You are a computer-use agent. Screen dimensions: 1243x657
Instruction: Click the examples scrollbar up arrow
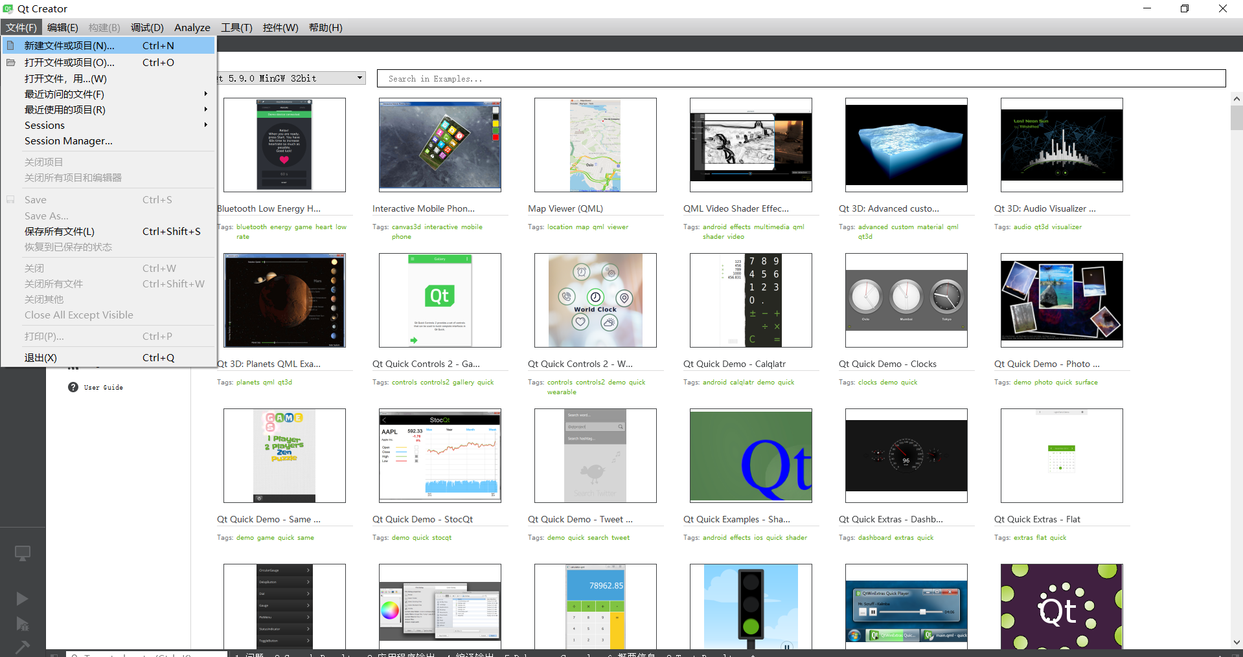point(1237,99)
